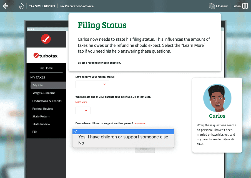Open the parents alive dropdown
Image resolution: width=251 pixels, height=178 pixels.
(x=83, y=111)
